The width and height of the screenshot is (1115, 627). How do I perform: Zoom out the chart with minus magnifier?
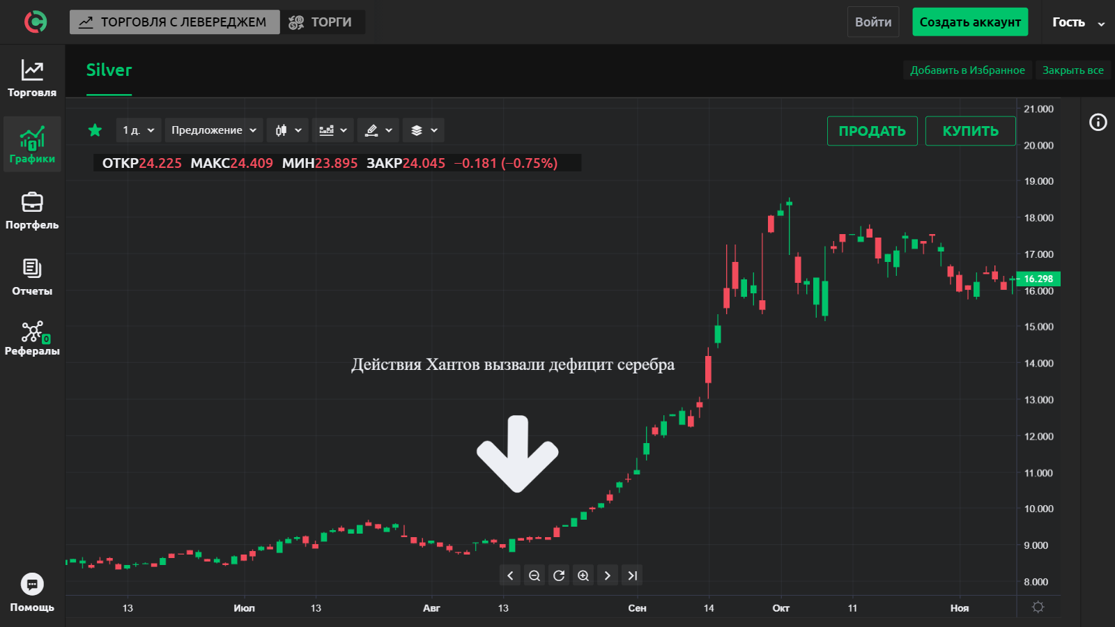[x=535, y=575]
